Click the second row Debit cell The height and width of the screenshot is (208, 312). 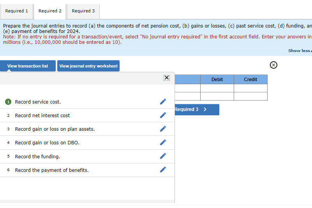217,96
